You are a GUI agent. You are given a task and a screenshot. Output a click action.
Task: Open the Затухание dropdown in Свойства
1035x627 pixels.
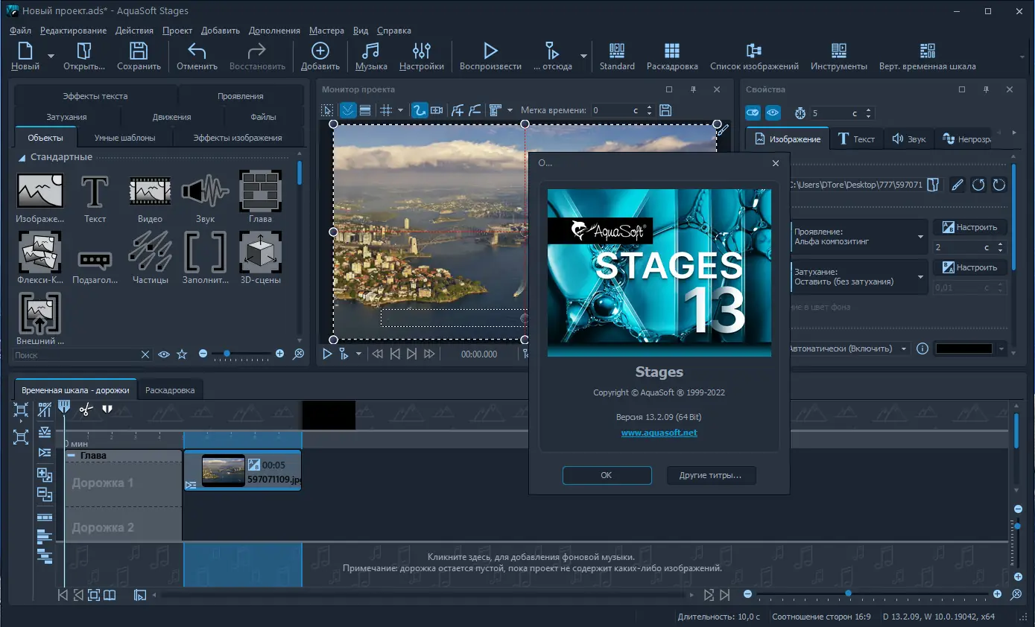pos(918,276)
